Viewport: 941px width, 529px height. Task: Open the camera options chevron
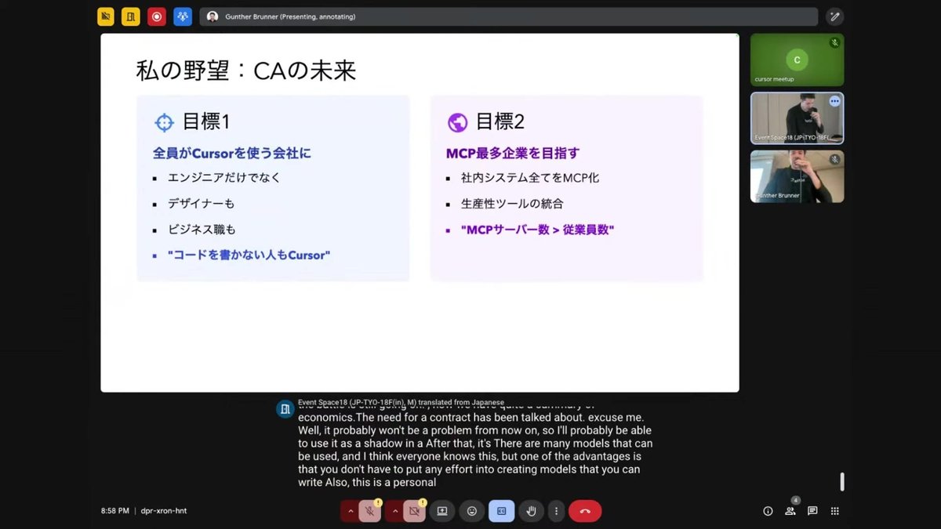[394, 510]
